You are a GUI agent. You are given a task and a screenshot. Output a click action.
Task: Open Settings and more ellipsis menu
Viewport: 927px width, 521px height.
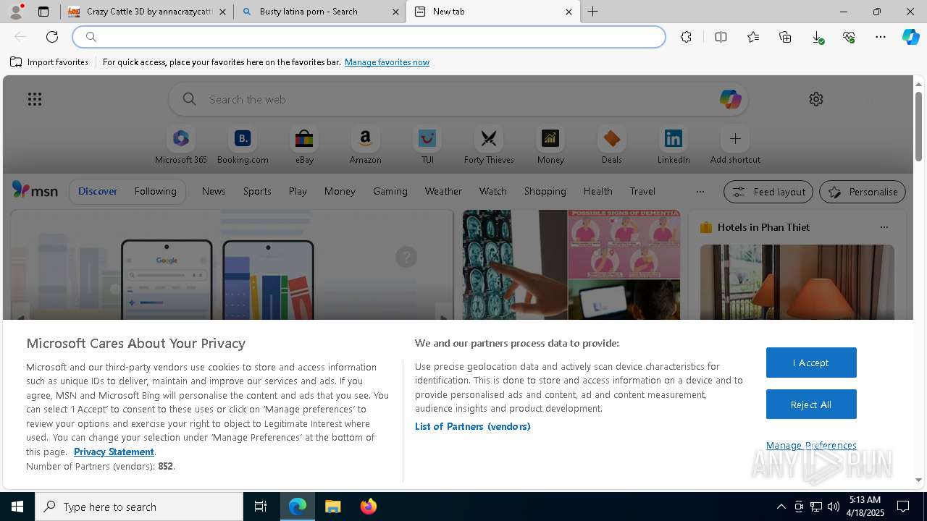click(x=881, y=37)
